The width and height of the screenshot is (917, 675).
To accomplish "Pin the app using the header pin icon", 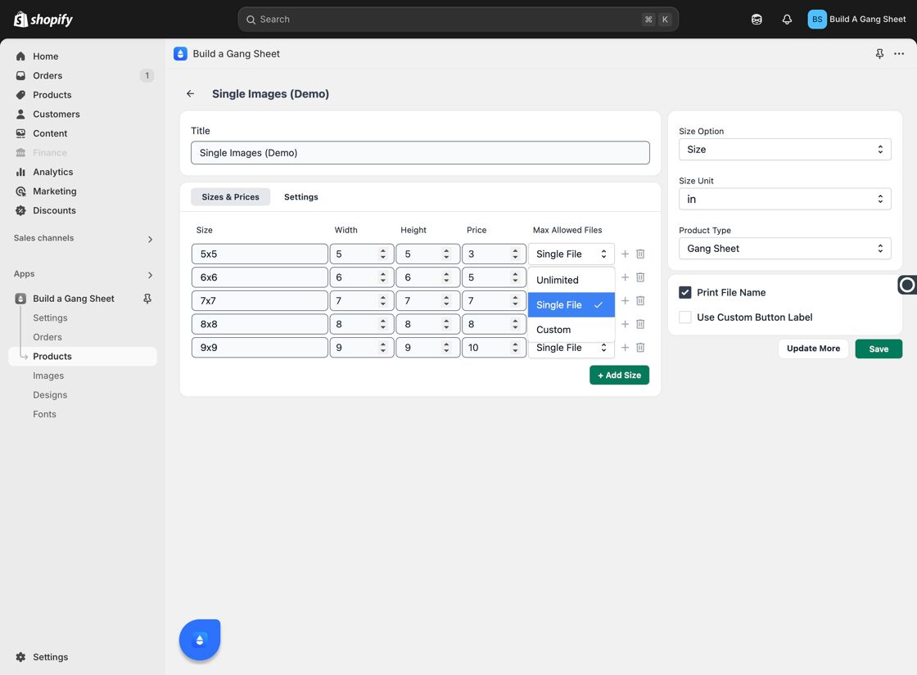I will coord(879,54).
